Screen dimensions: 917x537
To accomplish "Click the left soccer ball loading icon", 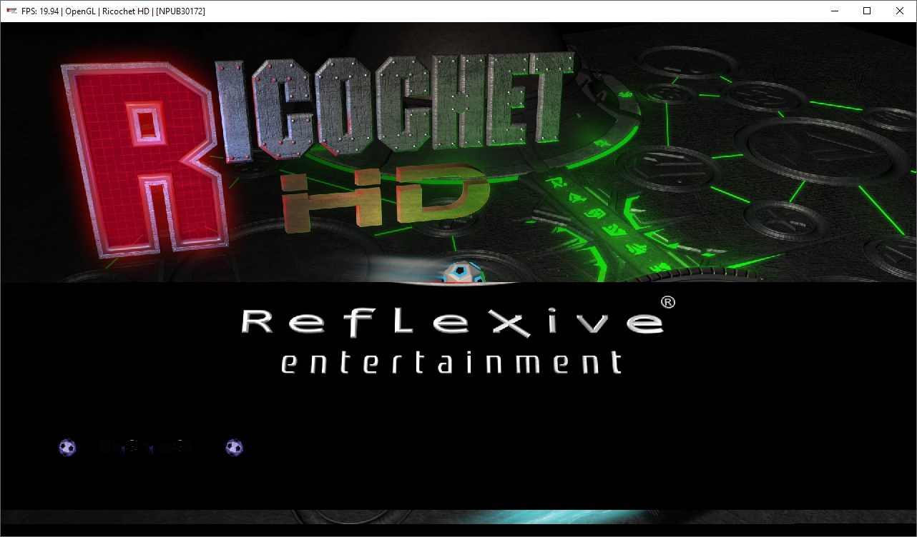I will coord(67,448).
